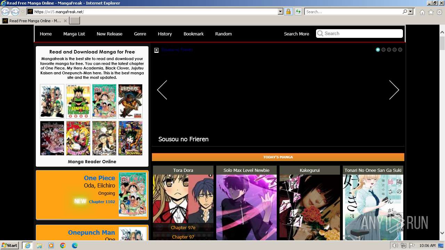Click the magnifier icon in browser search box
Viewport: 445px width, 250px height.
tap(405, 11)
